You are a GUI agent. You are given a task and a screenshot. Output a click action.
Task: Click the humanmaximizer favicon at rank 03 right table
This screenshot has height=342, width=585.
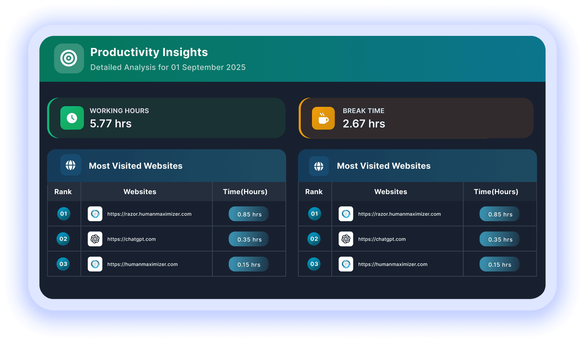click(346, 264)
